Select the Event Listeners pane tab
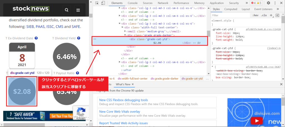This screenshot has height=127, width=285. pos(263,9)
